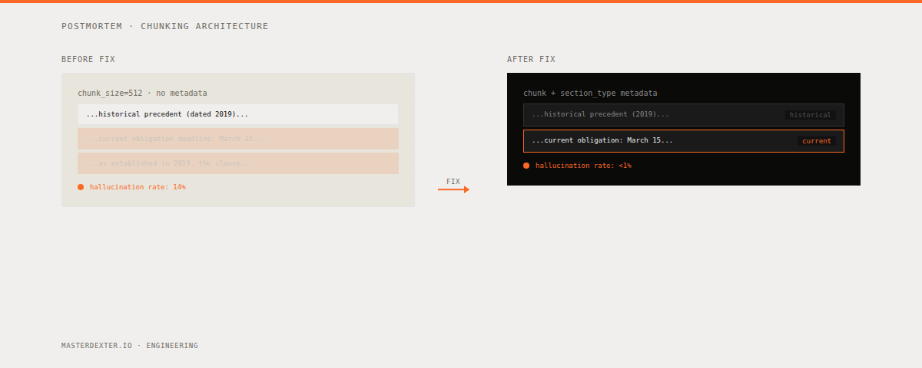Click the 'POSTMORTEM · CHUNKING ARCHITECTURE' heading
Screen dimensions: 922x368
tap(165, 26)
